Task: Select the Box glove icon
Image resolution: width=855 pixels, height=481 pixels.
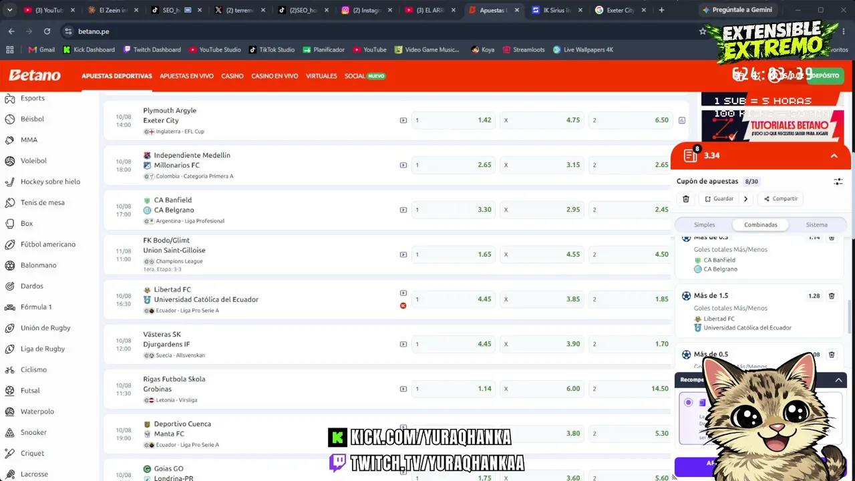Action: point(9,224)
